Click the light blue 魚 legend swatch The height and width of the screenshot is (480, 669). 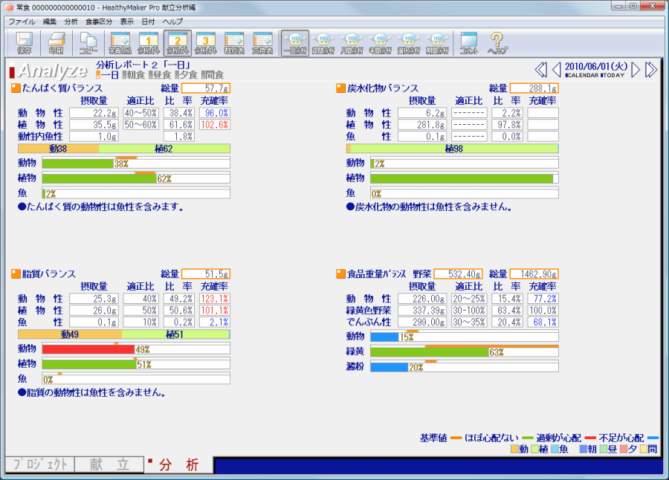click(555, 449)
